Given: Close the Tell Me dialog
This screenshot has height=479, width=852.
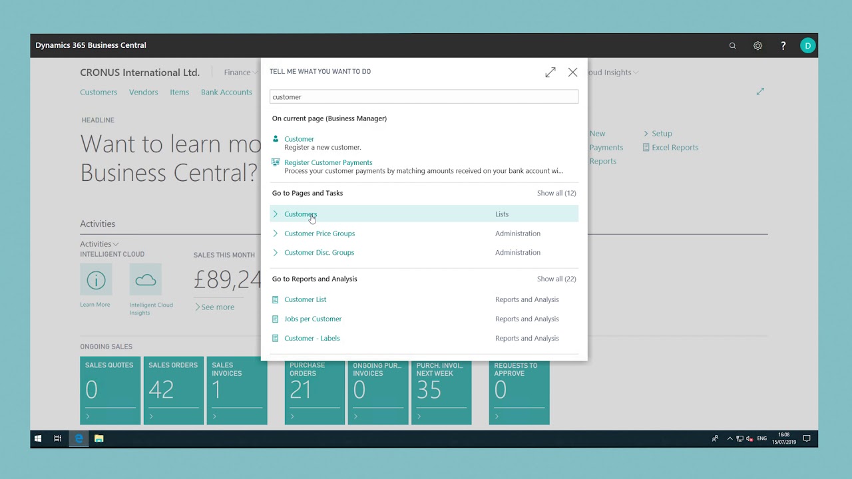Looking at the screenshot, I should point(572,72).
